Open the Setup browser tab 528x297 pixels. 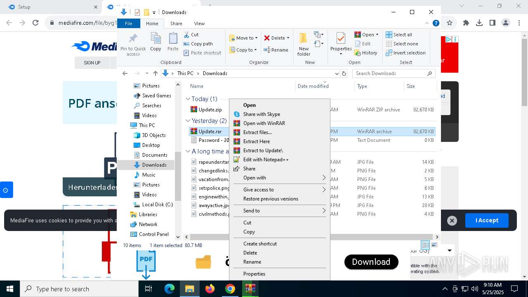51,7
